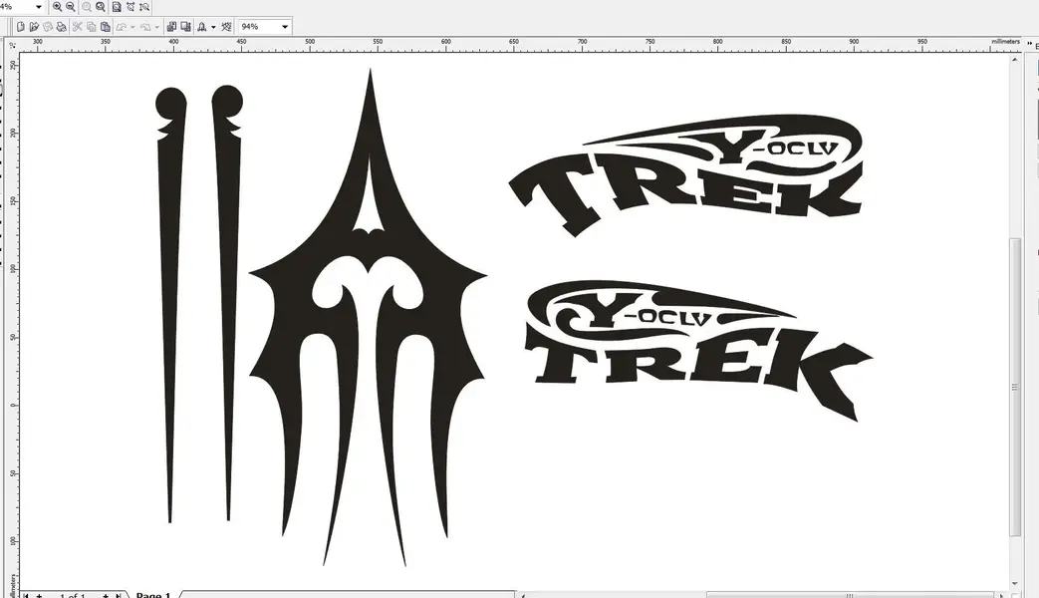
Task: Expand the Redo history dropdown arrow
Action: point(157,27)
